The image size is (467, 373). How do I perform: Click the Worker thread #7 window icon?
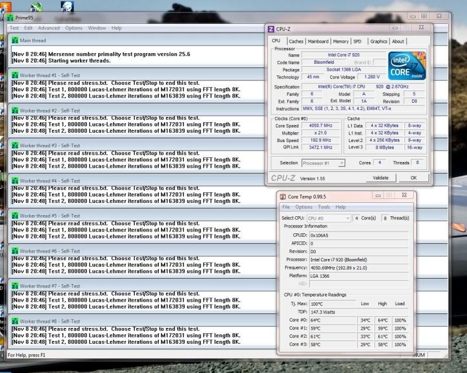click(x=15, y=286)
